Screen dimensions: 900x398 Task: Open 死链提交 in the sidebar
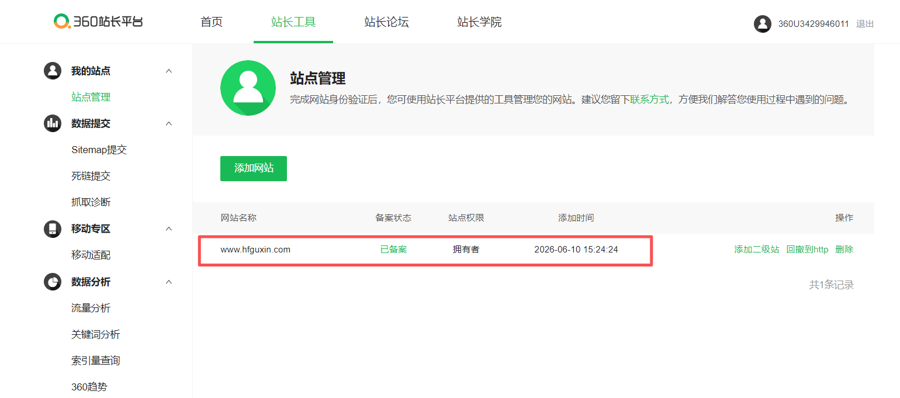click(x=91, y=176)
